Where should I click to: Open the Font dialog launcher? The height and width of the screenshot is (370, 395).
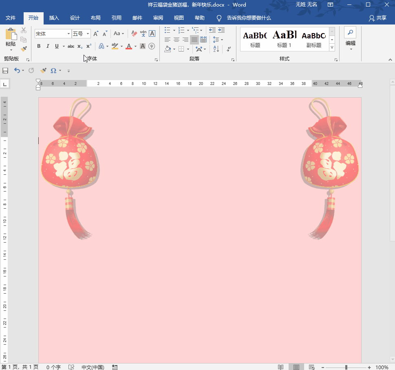[x=156, y=60]
